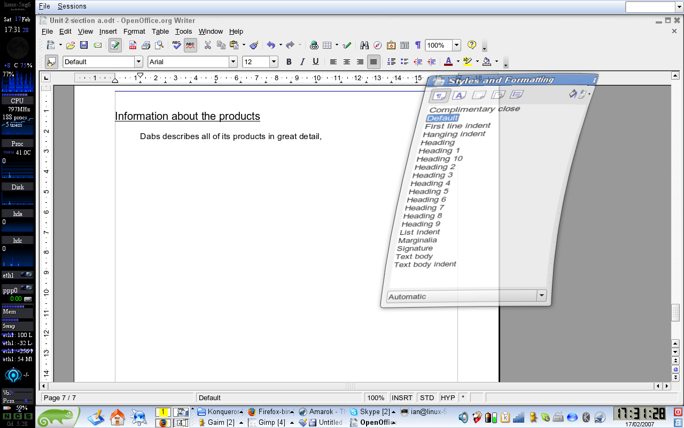Toggle numbering on paragraph
Viewport: 684px width, 428px height.
(391, 62)
